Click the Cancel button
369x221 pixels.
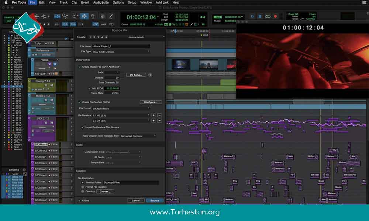click(x=135, y=201)
